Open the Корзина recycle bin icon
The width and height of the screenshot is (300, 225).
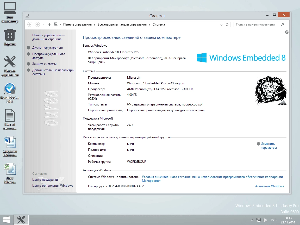click(x=10, y=37)
